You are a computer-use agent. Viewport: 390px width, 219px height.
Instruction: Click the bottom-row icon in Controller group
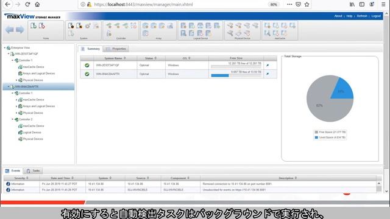(x=108, y=33)
